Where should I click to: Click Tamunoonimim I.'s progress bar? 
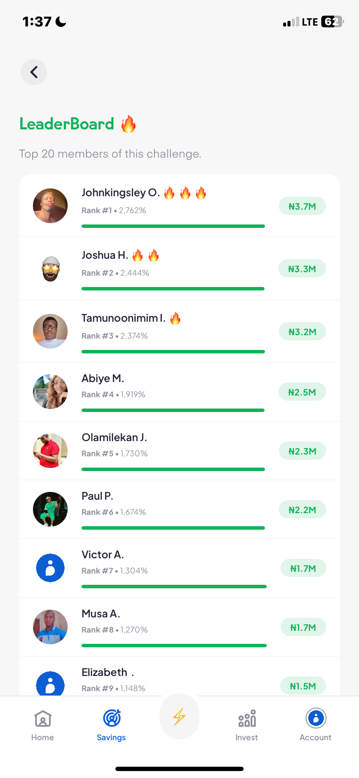click(x=173, y=352)
